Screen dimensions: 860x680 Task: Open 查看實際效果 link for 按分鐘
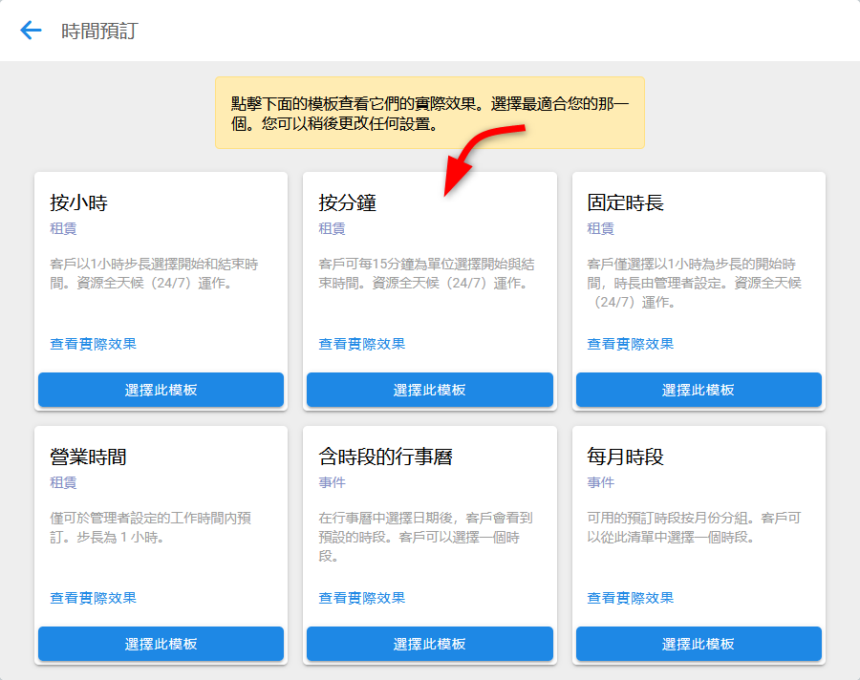coord(361,344)
